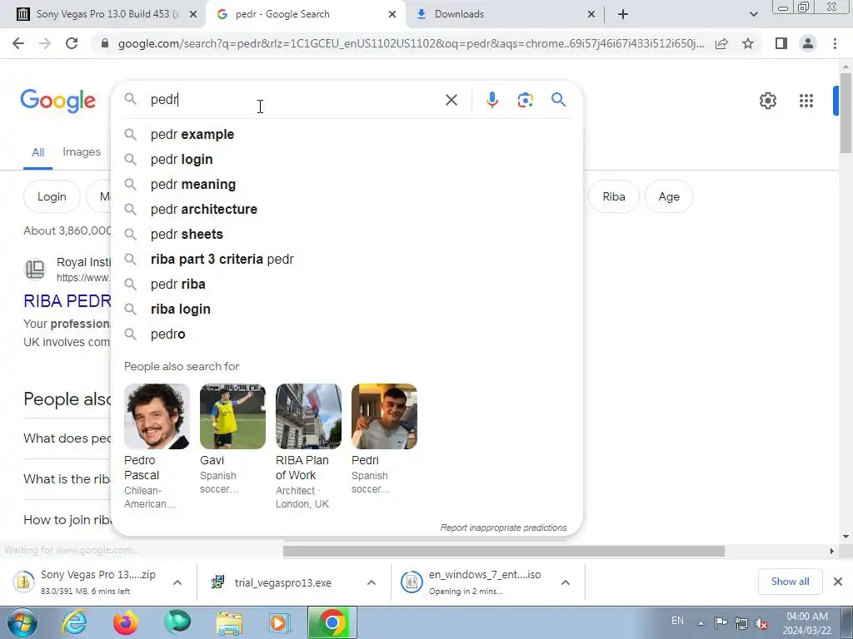This screenshot has width=853, height=639.
Task: Click inside the Google search input
Action: pyautogui.click(x=294, y=100)
